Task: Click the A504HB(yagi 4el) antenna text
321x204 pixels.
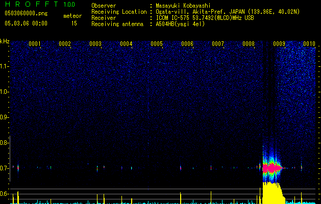Action: [x=180, y=24]
